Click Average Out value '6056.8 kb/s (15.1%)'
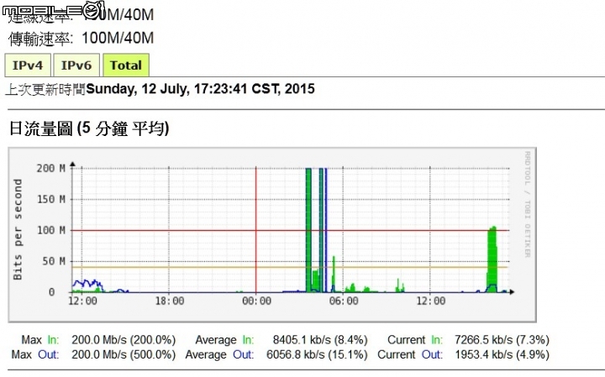Screen dimensions: 605x377 pos(317,354)
